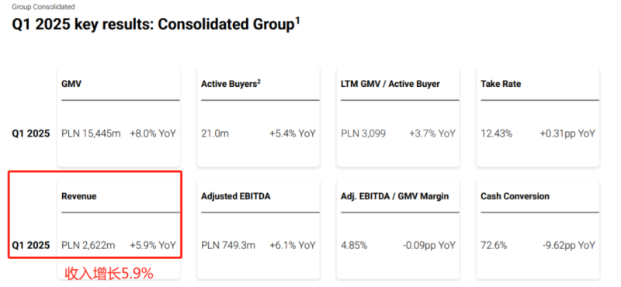Select the +5.4% YoY active buyers change
This screenshot has height=287, width=621.
click(293, 133)
